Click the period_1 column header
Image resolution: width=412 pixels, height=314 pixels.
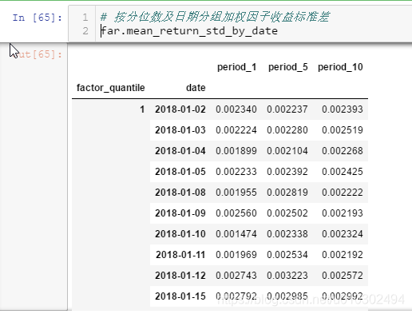tap(236, 67)
